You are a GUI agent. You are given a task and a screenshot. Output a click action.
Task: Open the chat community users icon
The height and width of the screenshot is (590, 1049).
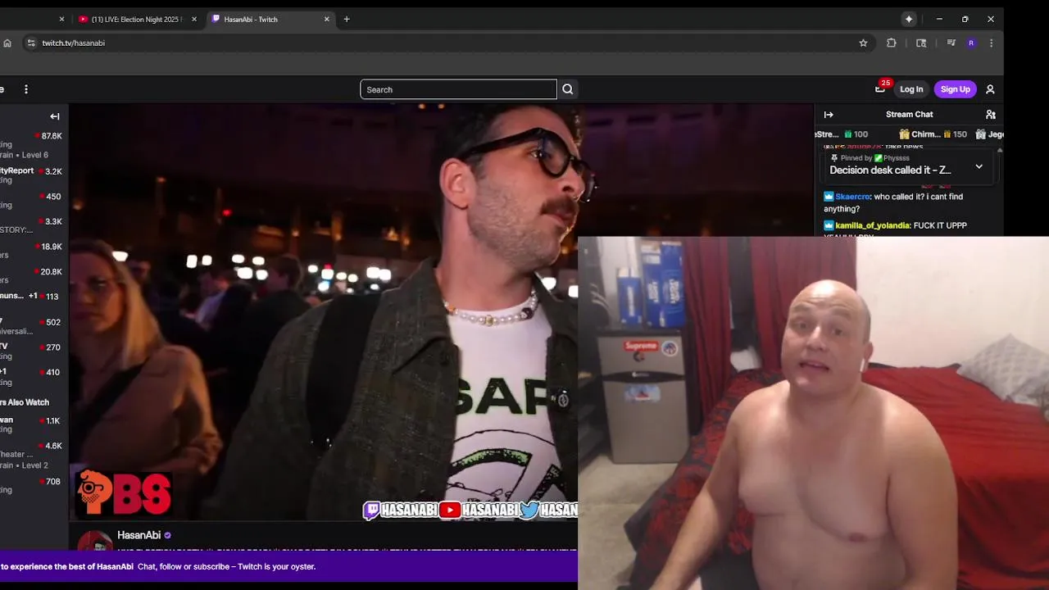coord(991,115)
